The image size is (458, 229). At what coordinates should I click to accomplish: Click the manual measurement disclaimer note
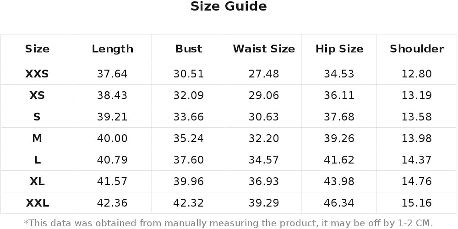tap(228, 223)
